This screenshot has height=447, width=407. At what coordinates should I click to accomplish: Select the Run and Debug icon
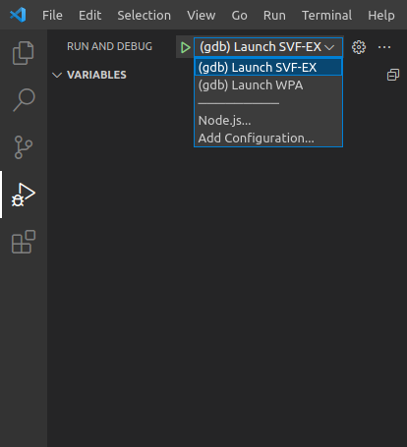24,195
